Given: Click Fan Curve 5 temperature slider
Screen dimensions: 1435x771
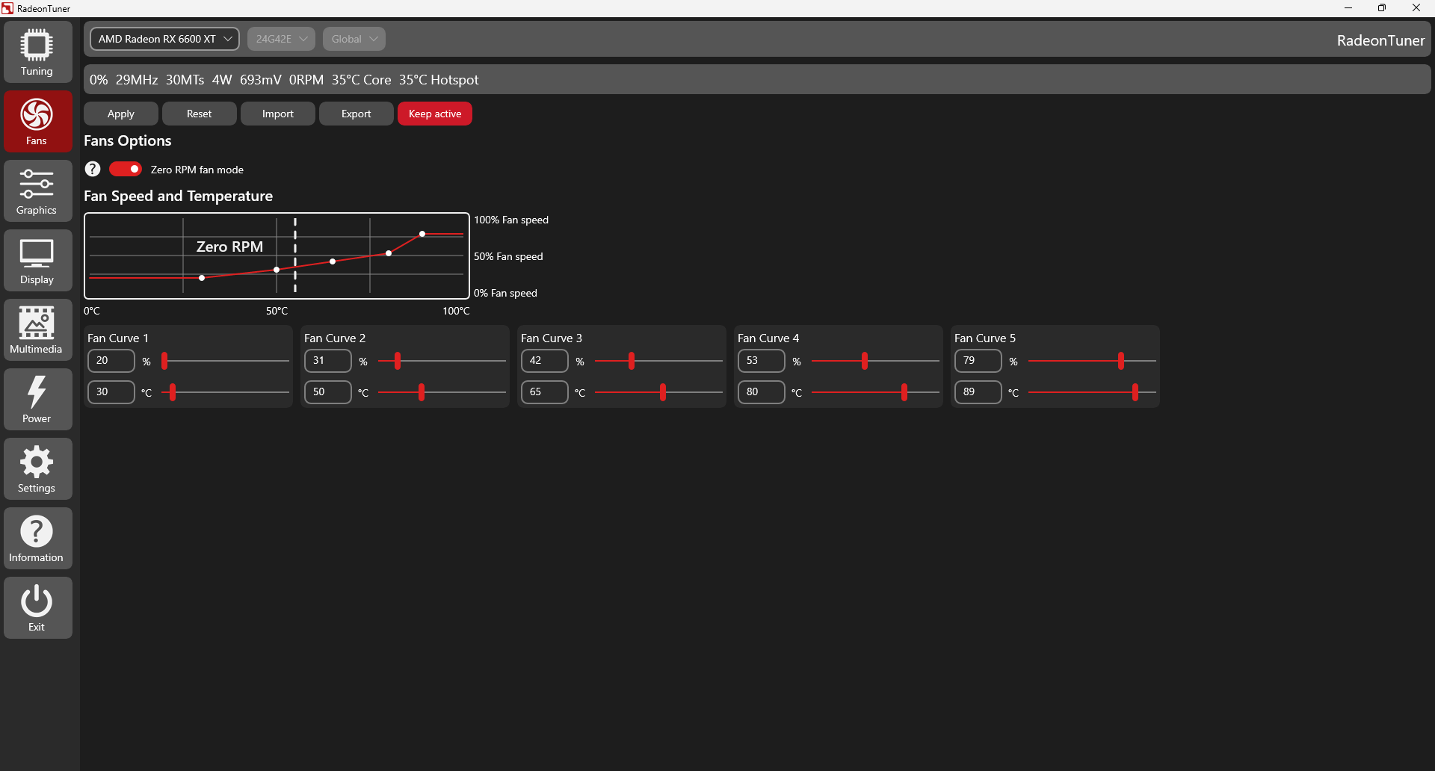Looking at the screenshot, I should 1093,392.
